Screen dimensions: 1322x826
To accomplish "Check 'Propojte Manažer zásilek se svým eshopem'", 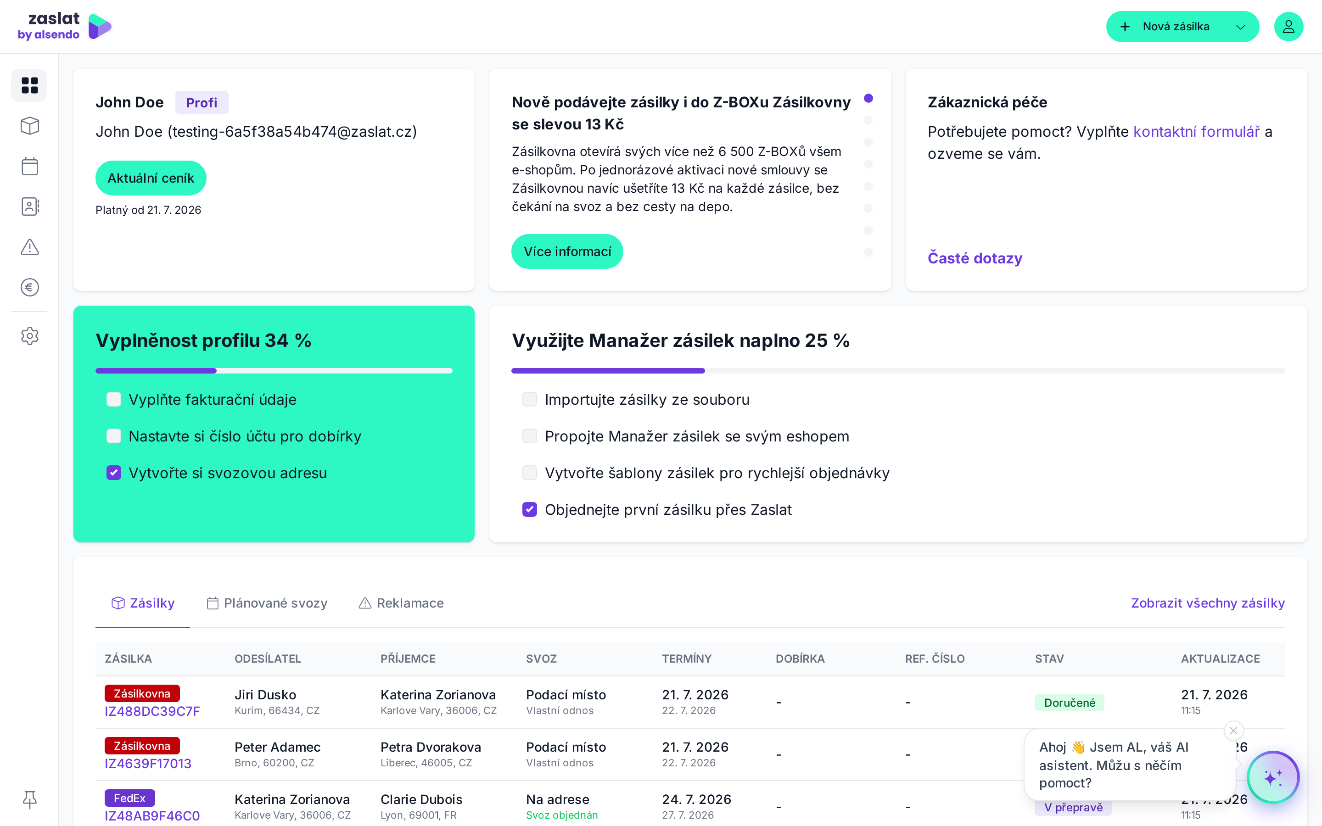I will click(x=529, y=436).
